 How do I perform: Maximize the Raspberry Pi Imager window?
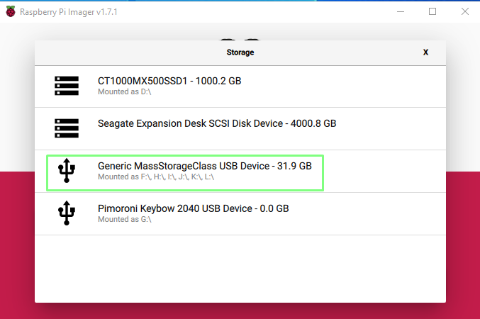click(x=432, y=11)
